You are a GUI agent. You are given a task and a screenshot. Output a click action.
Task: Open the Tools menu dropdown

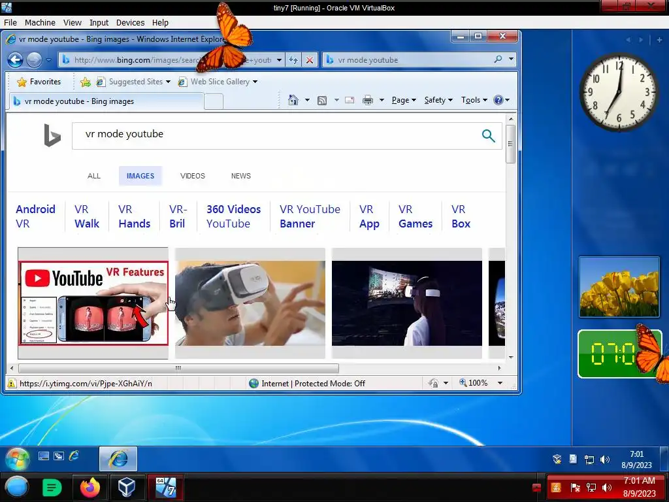[474, 100]
